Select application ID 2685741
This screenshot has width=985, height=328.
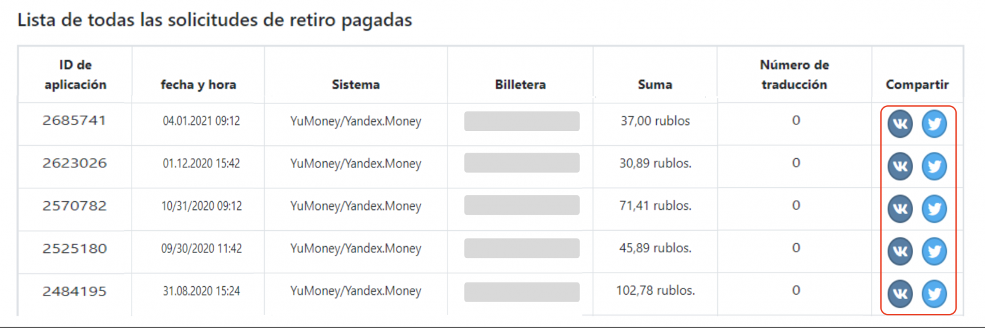74,121
